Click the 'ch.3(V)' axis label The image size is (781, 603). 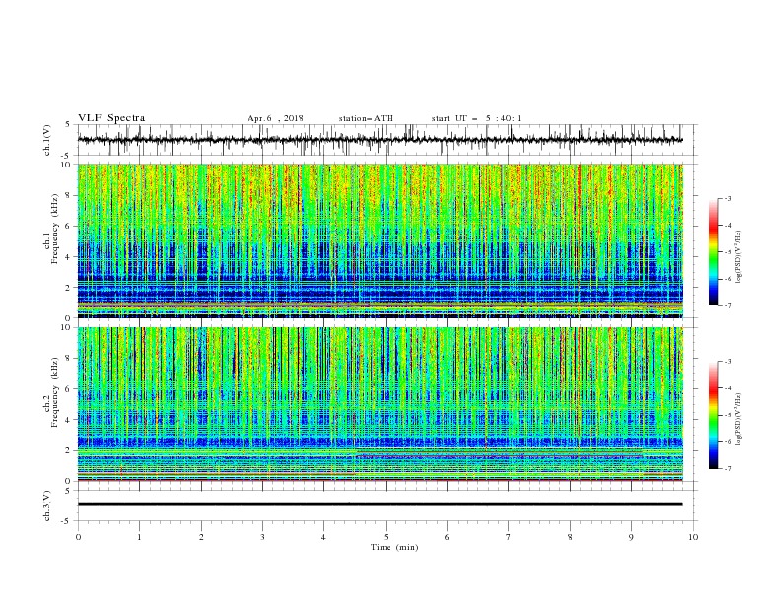(47, 505)
